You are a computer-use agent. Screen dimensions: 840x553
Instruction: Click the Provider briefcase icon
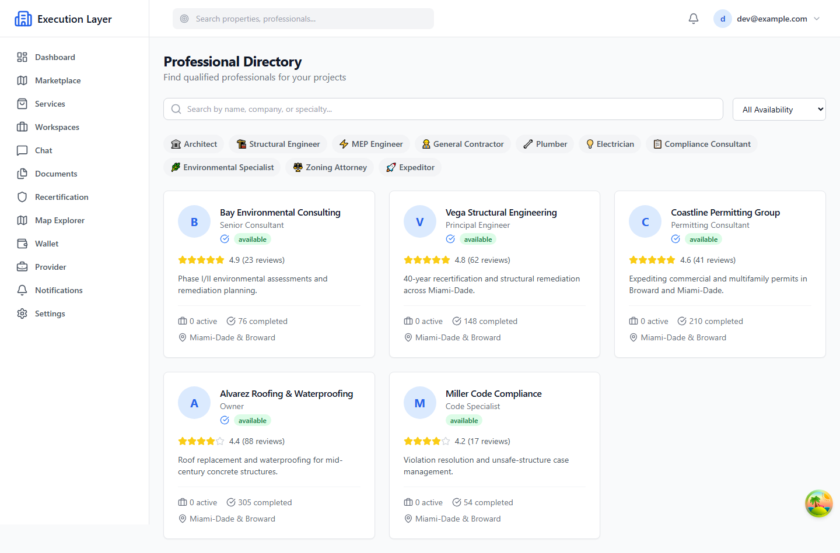22,267
